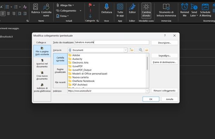Open the Rubrica address book
The width and height of the screenshot is (215, 139).
pos(35,8)
